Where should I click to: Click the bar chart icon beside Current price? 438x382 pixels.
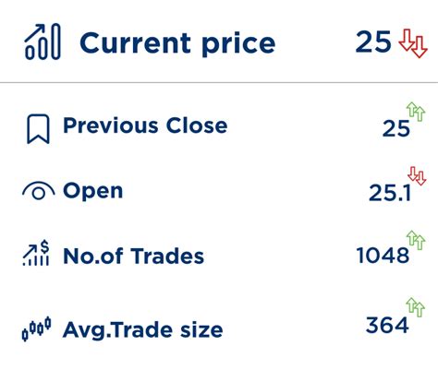click(x=43, y=42)
